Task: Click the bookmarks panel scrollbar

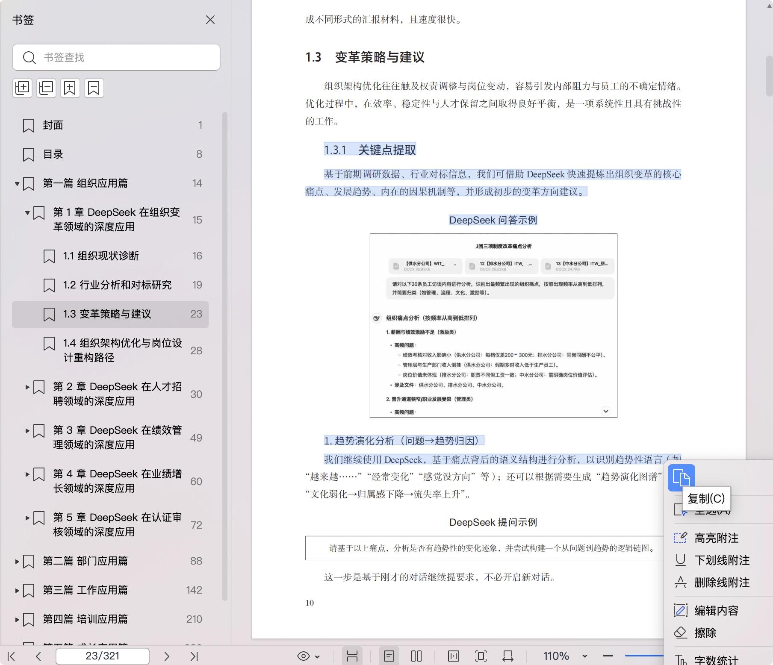Action: [225, 356]
